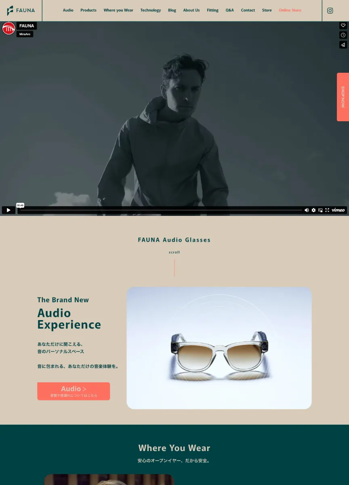Image resolution: width=349 pixels, height=485 pixels.
Task: Open video settings gear icon
Action: [x=313, y=210]
